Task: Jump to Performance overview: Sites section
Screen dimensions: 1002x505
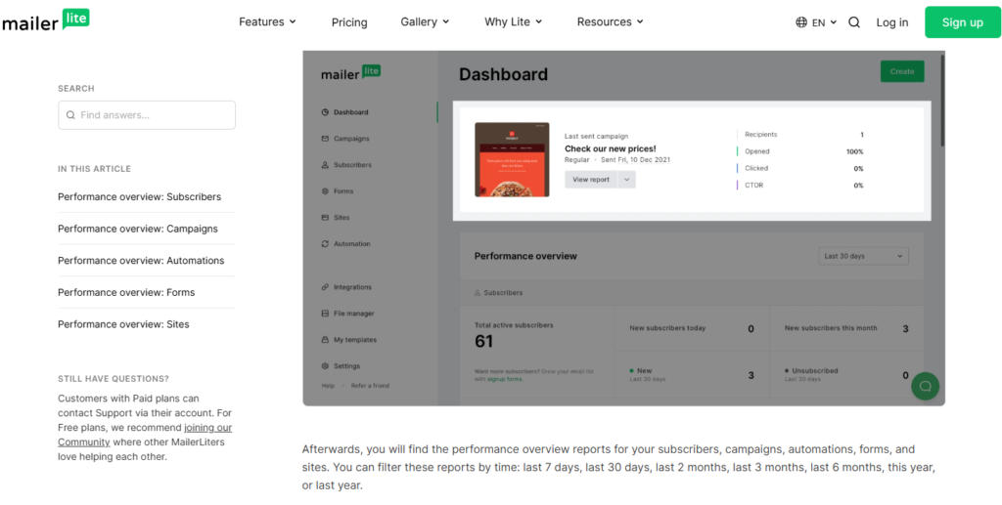Action: (123, 324)
